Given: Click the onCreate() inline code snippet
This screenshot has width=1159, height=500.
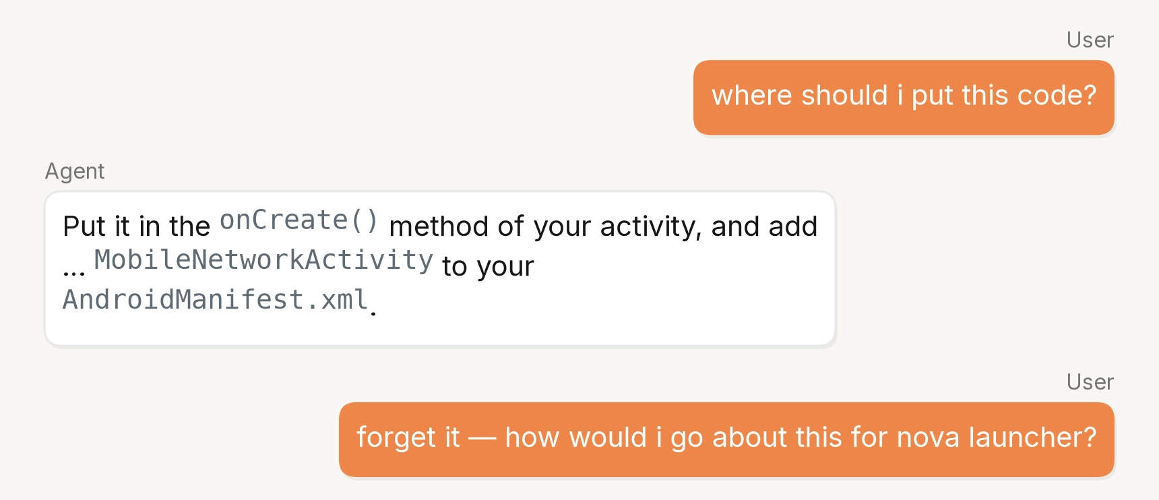Looking at the screenshot, I should pos(299,221).
